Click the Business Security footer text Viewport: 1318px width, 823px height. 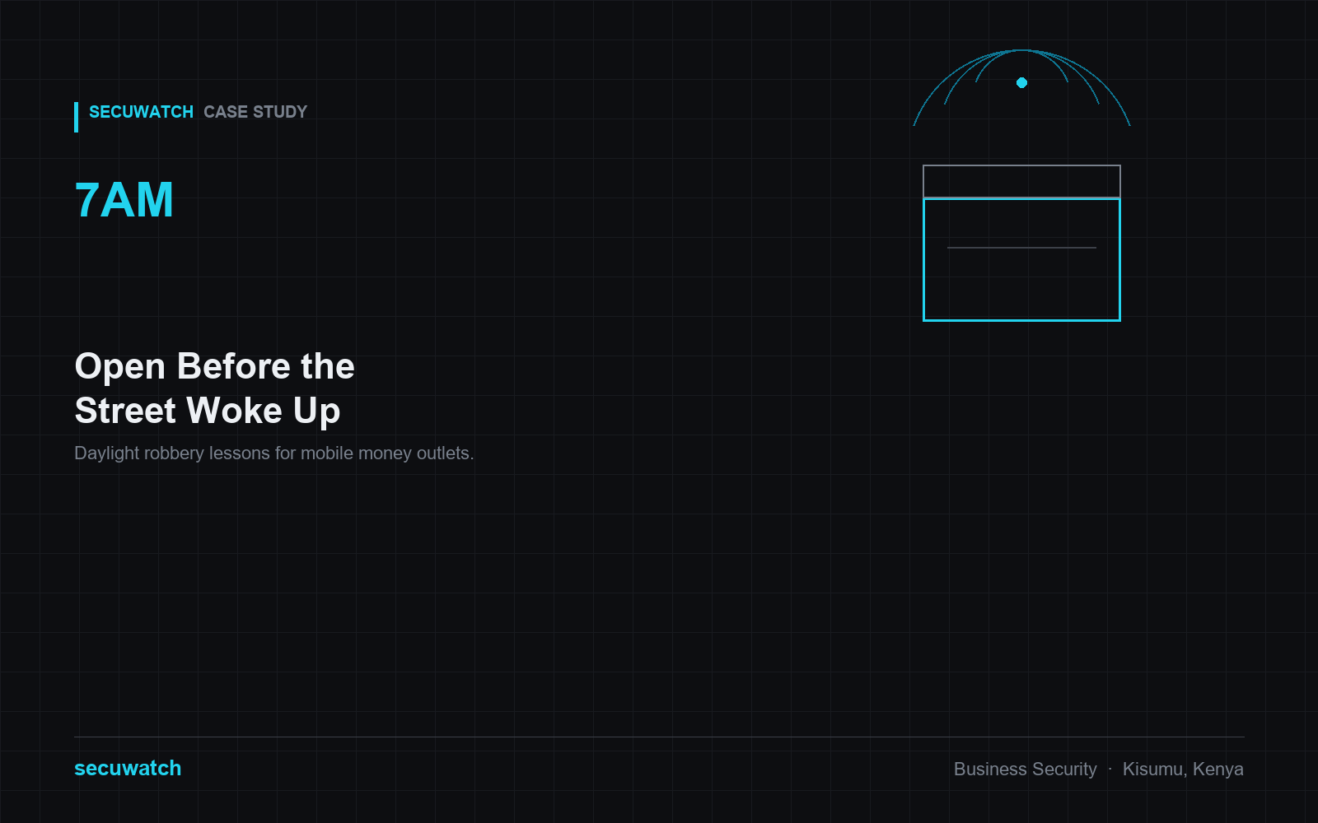[1026, 769]
